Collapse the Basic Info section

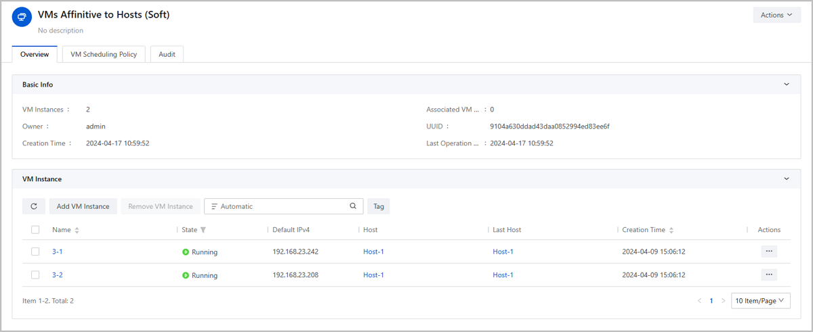click(x=787, y=85)
